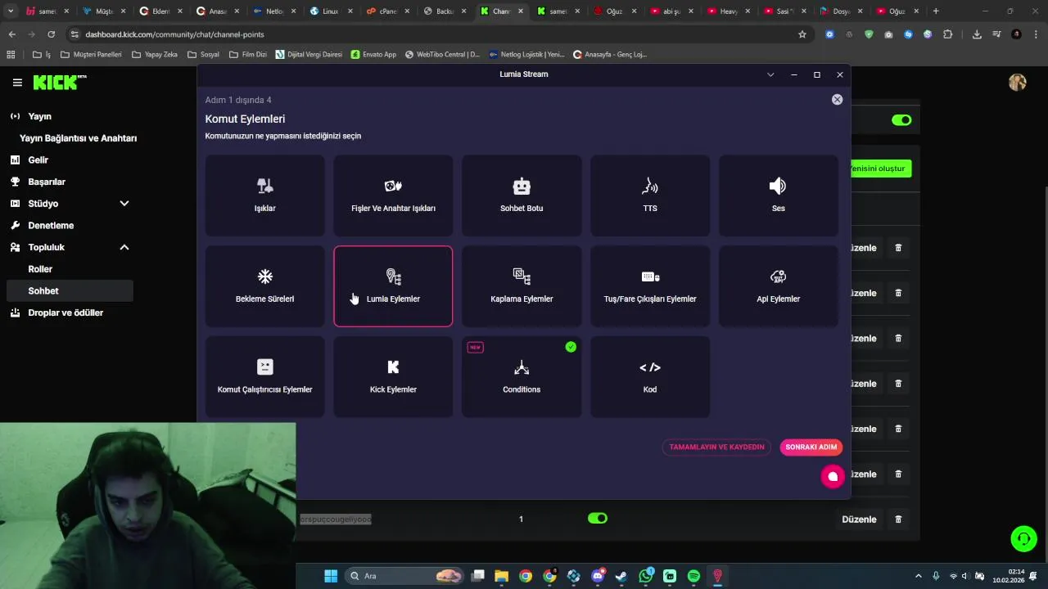Open the pink chat bubble widget
The height and width of the screenshot is (589, 1048).
point(833,476)
